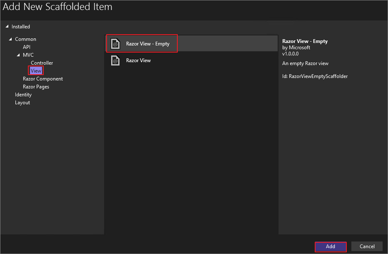Viewport: 388px width, 254px height.
Task: Select the MVC category label
Action: click(x=28, y=55)
